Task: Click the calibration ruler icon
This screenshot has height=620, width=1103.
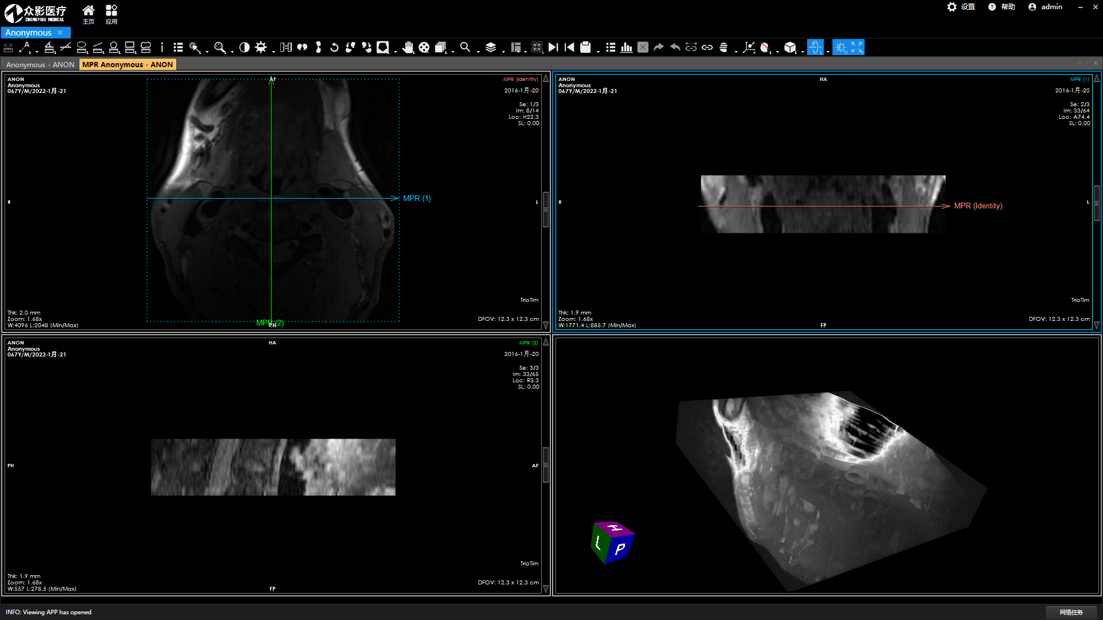Action: 286,48
